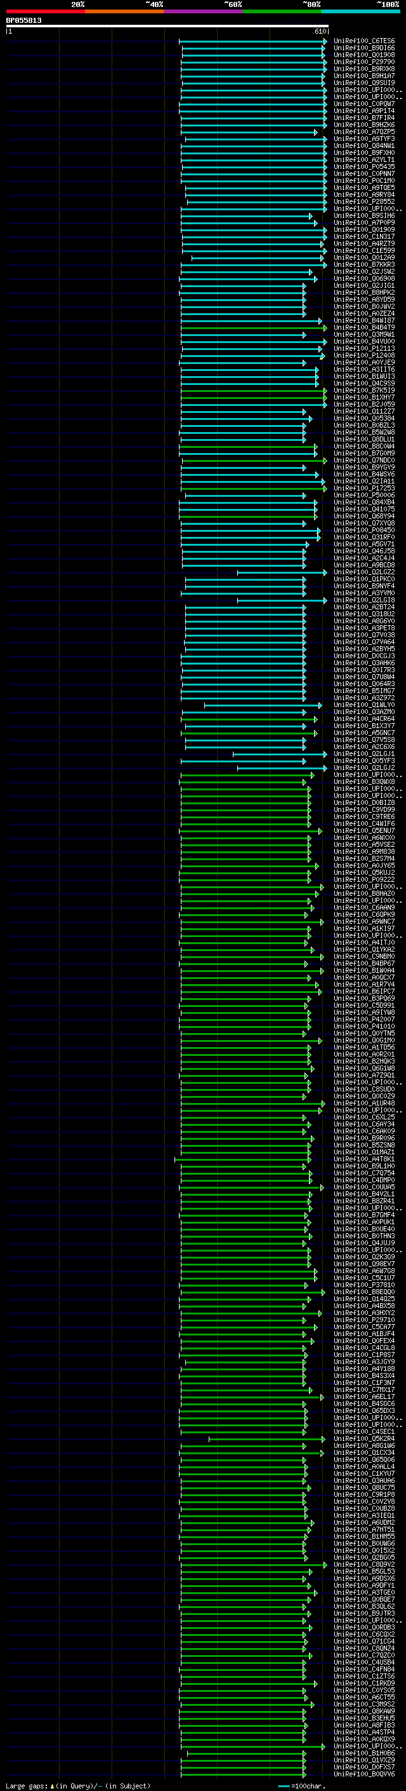Screen dimensions: 406x1791
Task: Click the green ~80% identity legend bar
Action: [x=282, y=11]
